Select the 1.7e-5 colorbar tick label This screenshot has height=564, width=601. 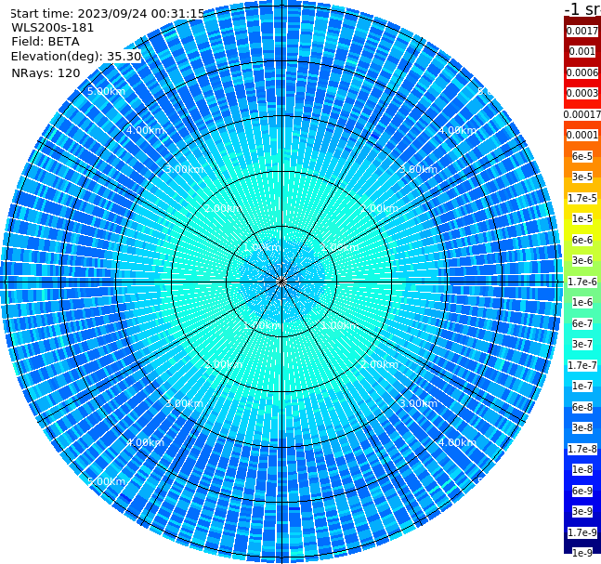point(582,198)
